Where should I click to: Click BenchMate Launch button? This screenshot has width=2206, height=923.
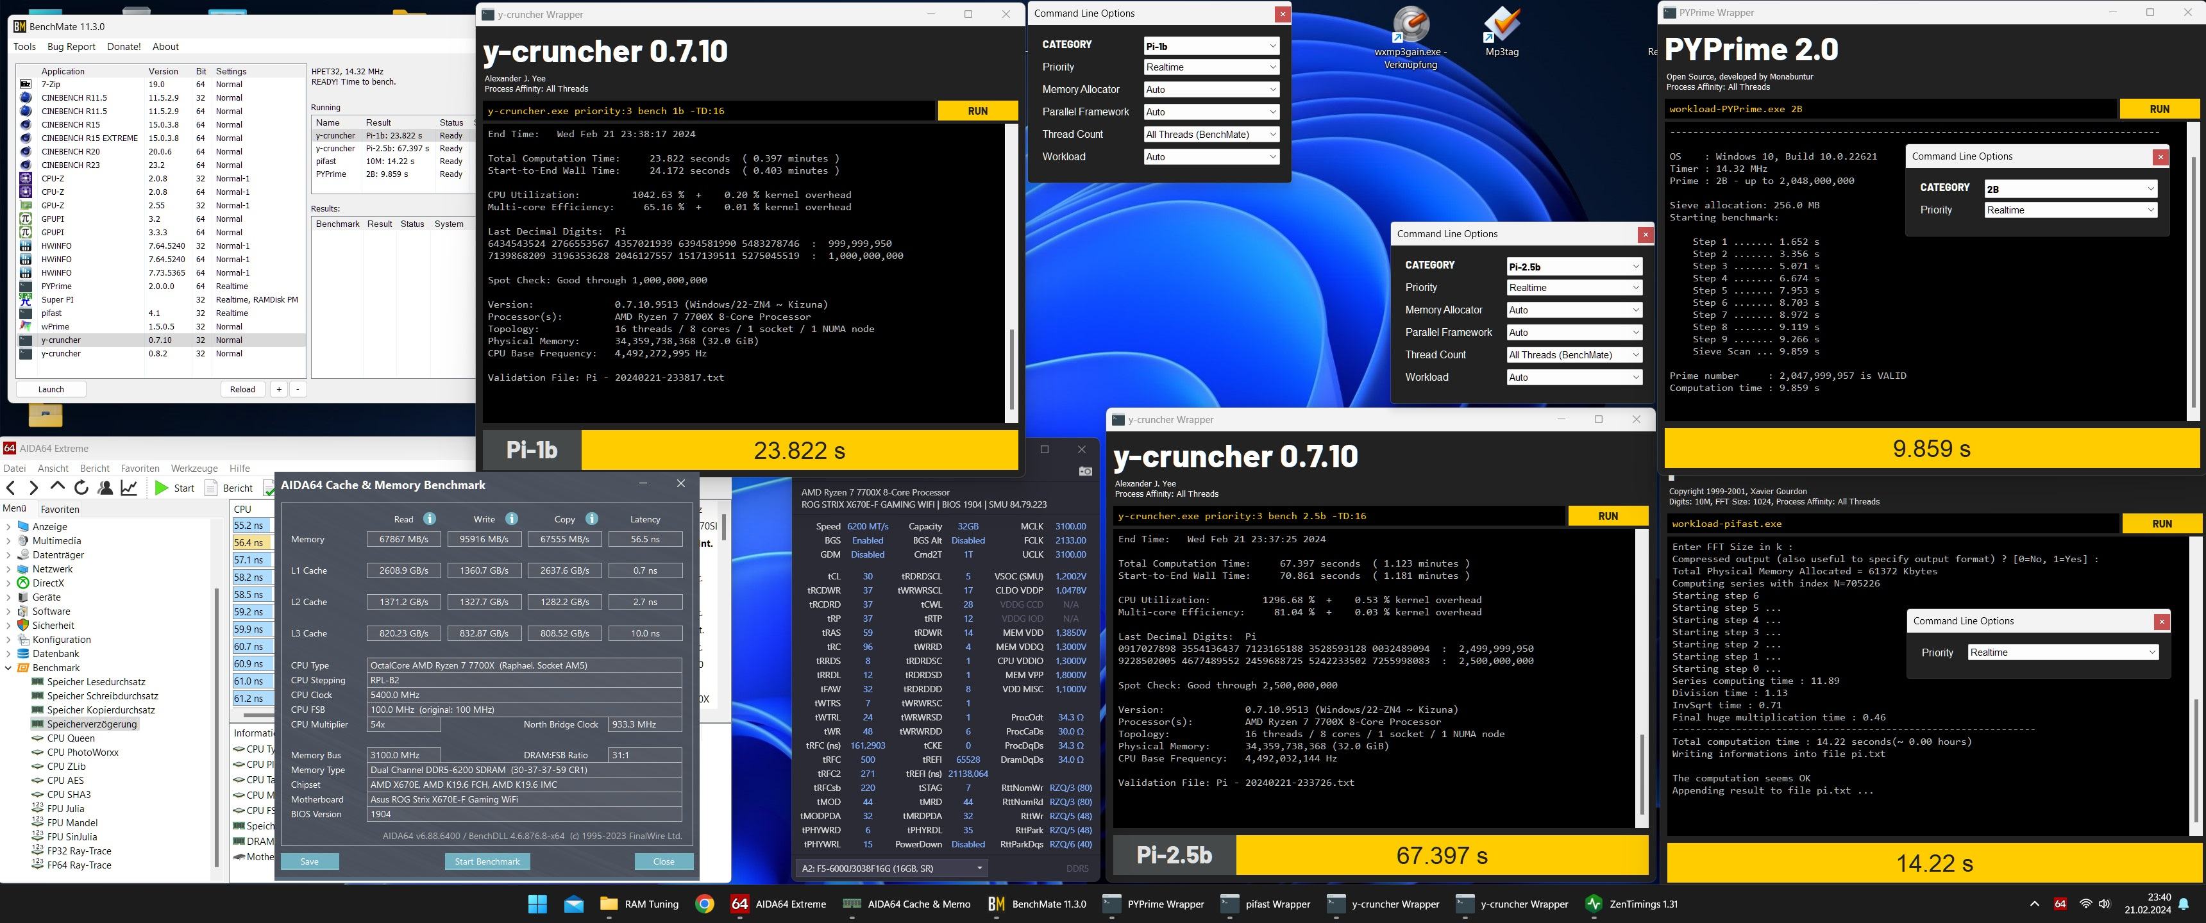(51, 388)
